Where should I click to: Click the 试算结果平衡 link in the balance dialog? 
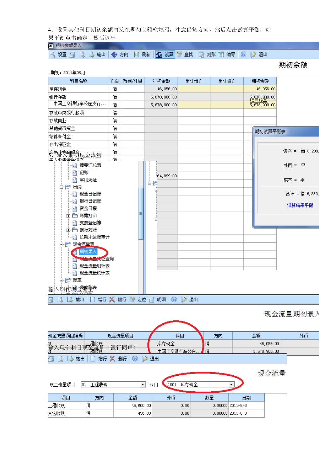click(300, 205)
